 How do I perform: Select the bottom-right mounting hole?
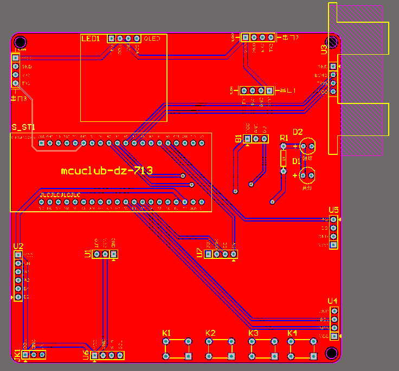[x=332, y=353]
